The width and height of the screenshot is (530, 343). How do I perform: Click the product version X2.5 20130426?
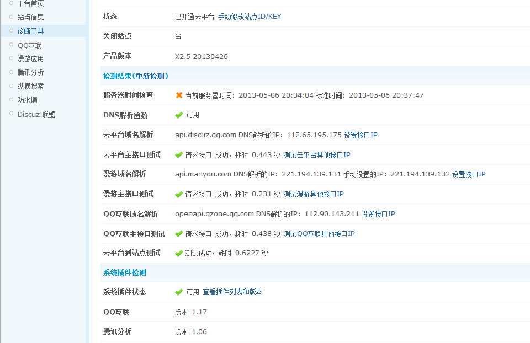coord(202,57)
